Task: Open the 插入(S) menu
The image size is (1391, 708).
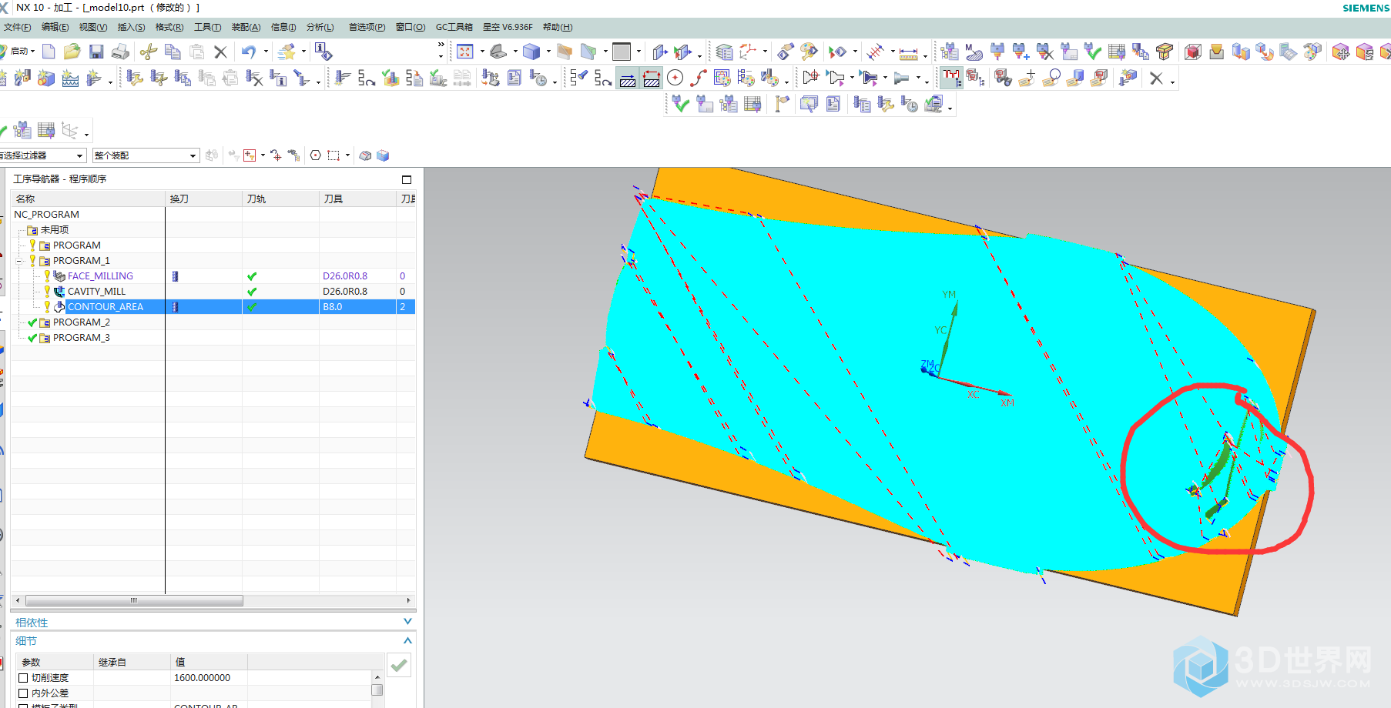Action: click(x=131, y=27)
